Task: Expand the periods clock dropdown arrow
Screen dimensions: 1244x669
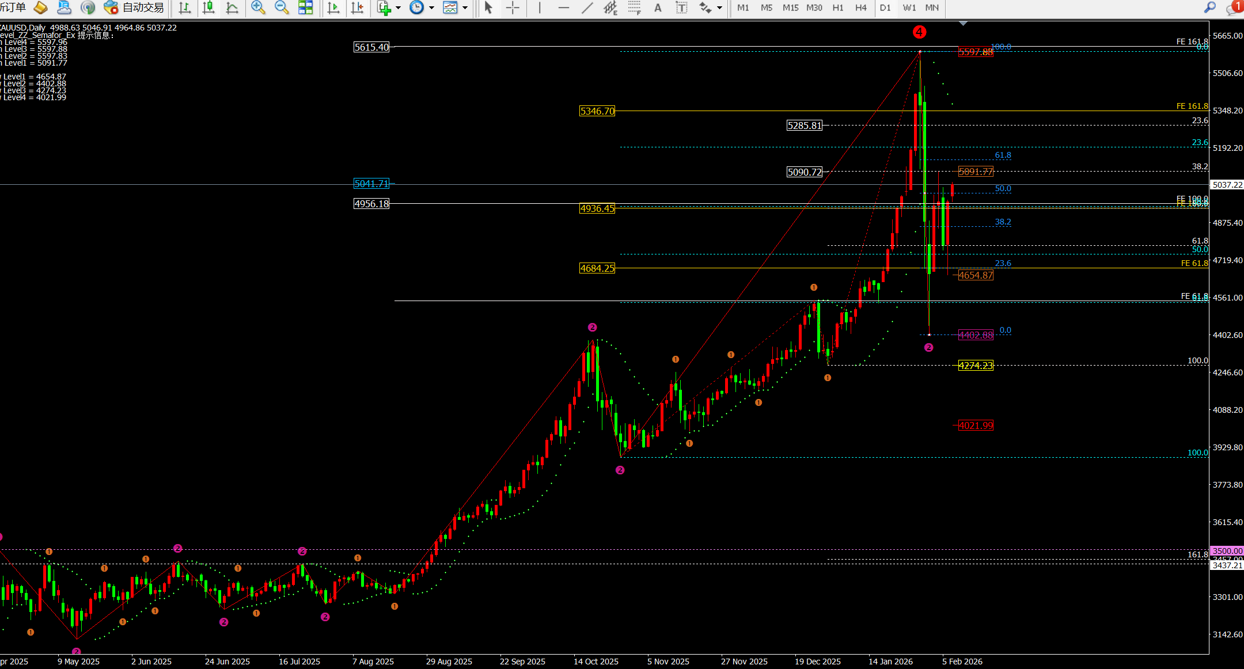Action: coord(431,7)
